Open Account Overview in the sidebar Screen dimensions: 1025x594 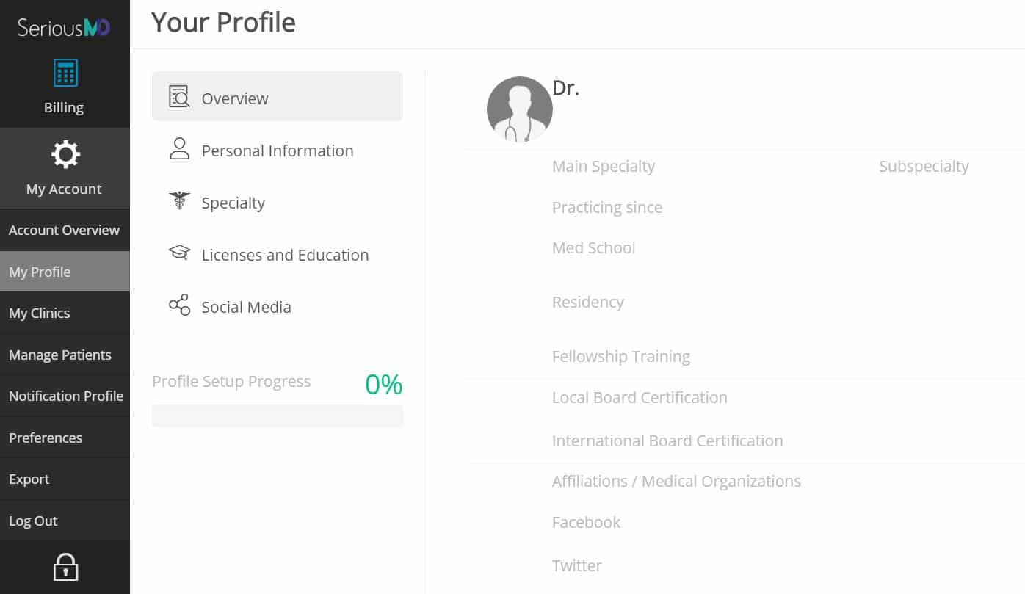click(65, 230)
